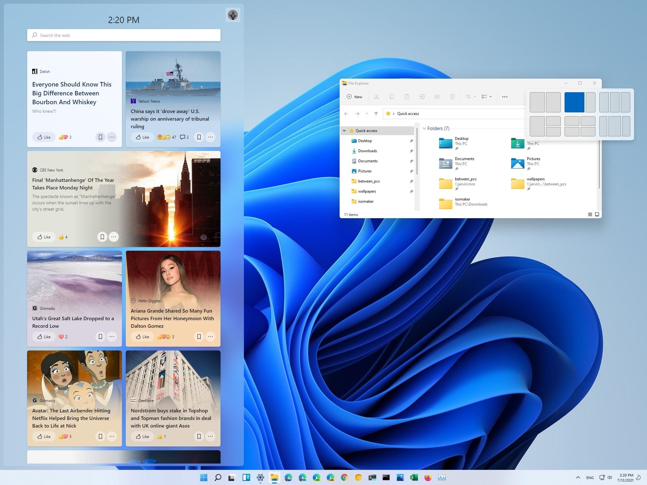Select the Rename icon in the toolbar

pos(422,97)
